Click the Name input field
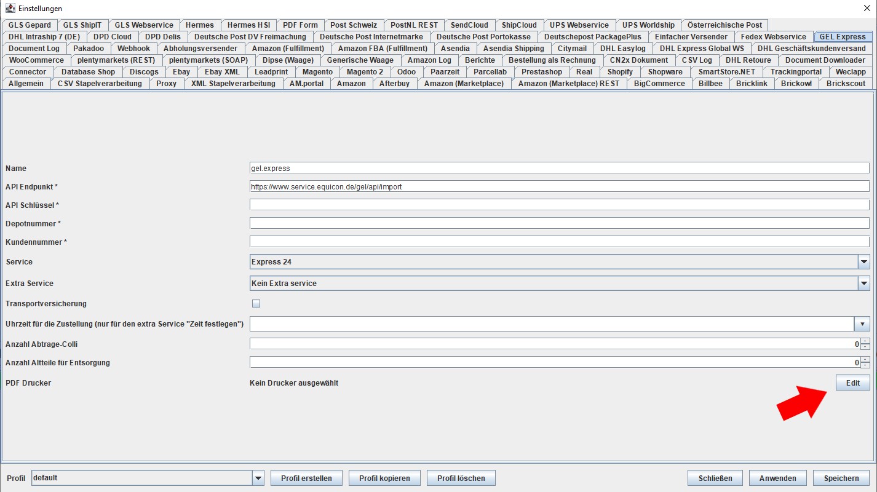 coord(560,168)
